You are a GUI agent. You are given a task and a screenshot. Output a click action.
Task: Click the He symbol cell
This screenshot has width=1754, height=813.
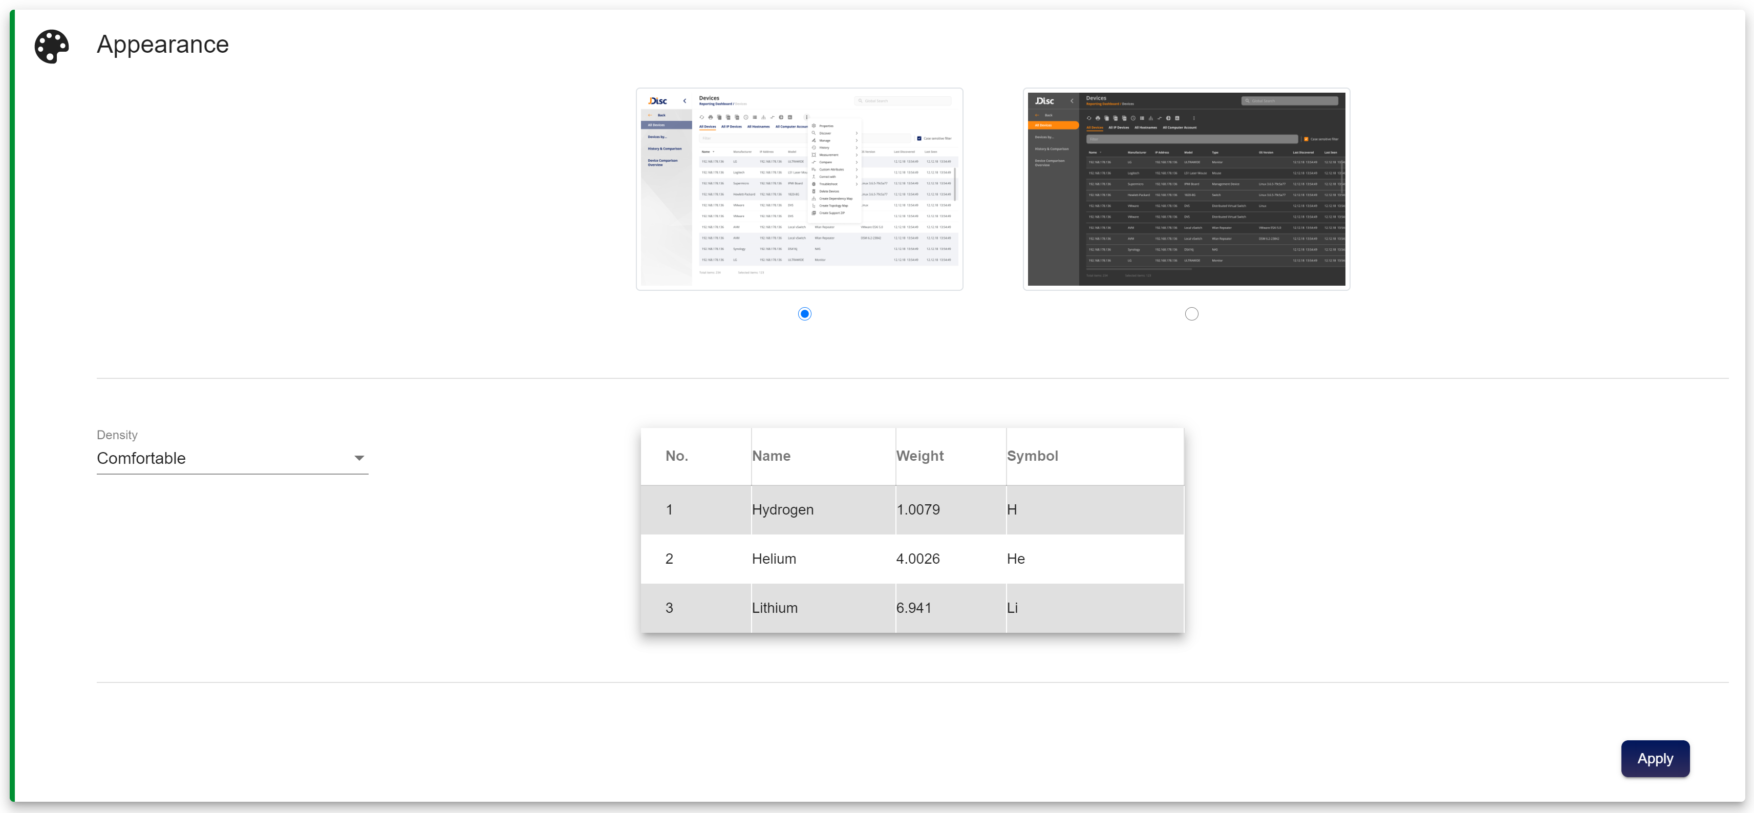(x=1015, y=559)
